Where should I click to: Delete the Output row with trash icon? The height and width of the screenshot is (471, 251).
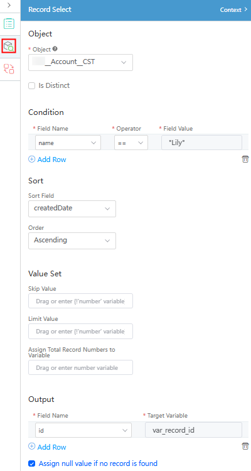click(245, 446)
